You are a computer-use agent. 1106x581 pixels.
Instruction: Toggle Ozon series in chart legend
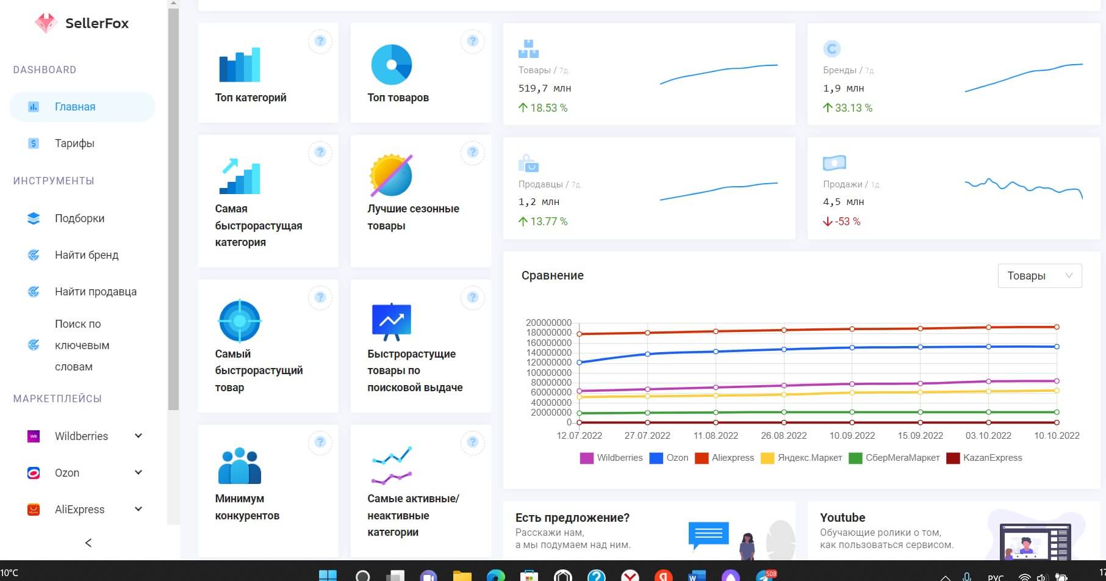(669, 458)
